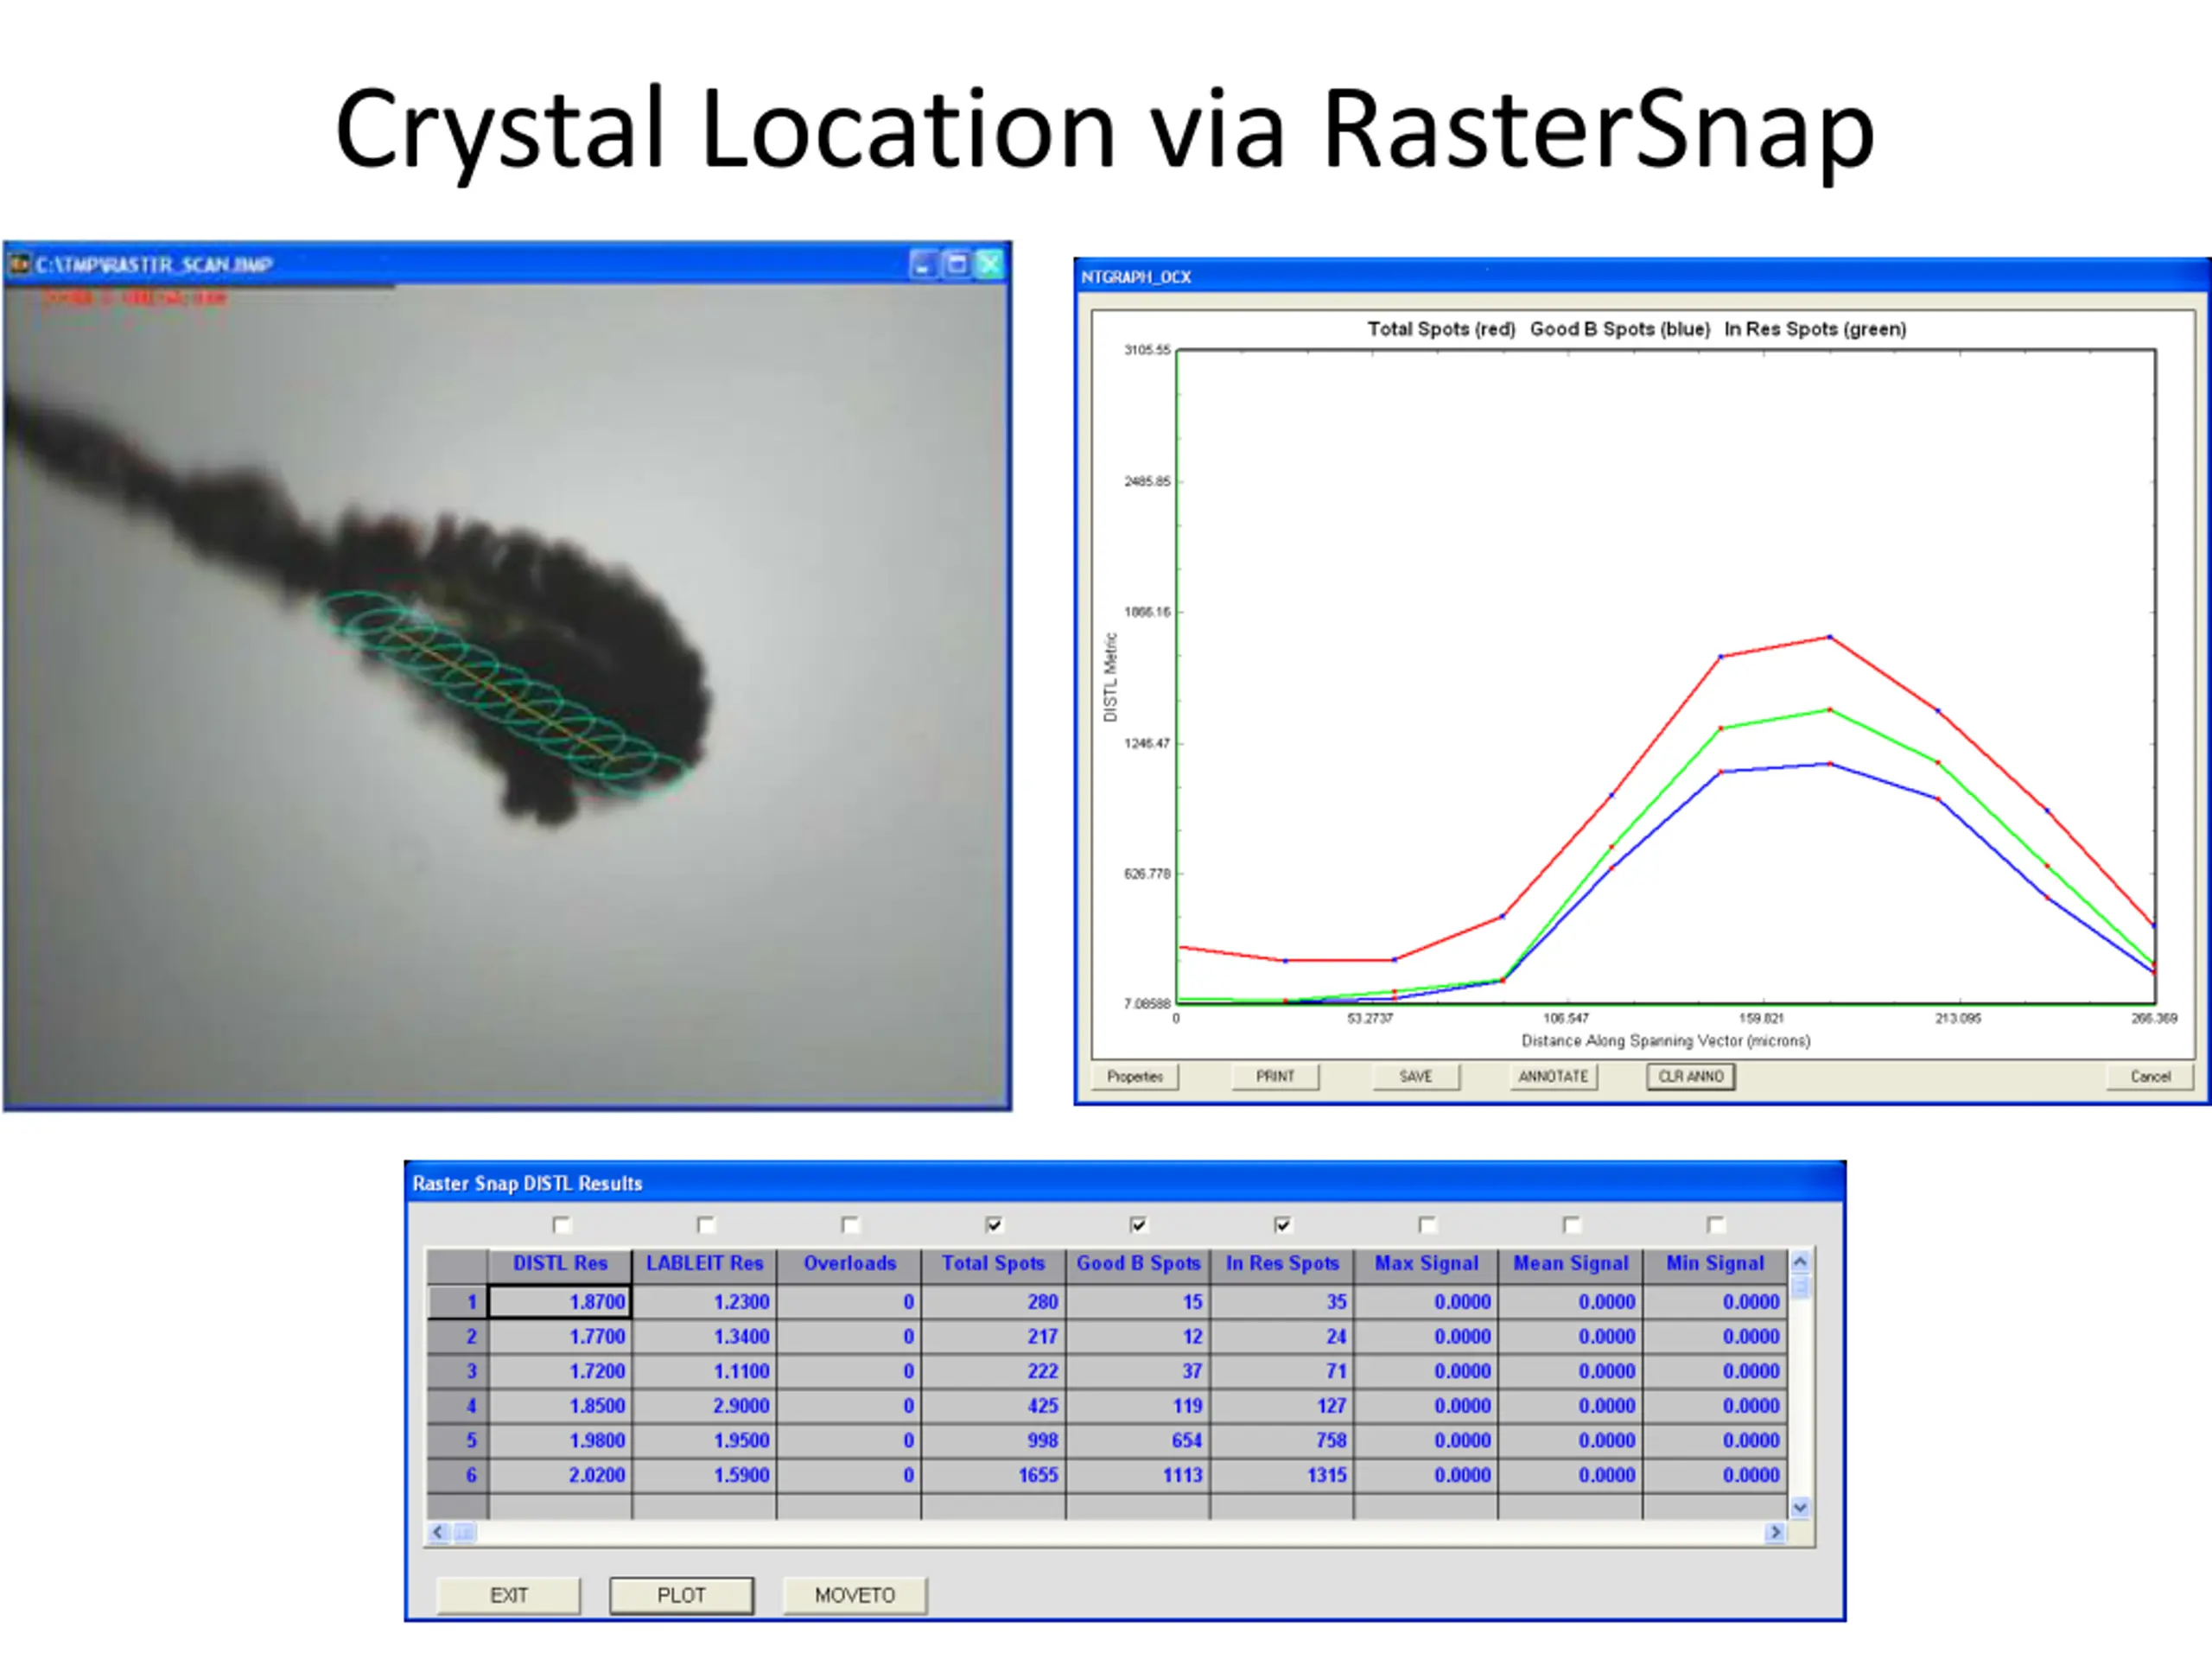The image size is (2212, 1659).
Task: Select the Max Signal column header
Action: (x=1426, y=1264)
